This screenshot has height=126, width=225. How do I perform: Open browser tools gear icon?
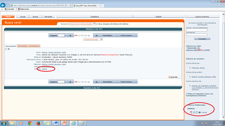(x=223, y=5)
